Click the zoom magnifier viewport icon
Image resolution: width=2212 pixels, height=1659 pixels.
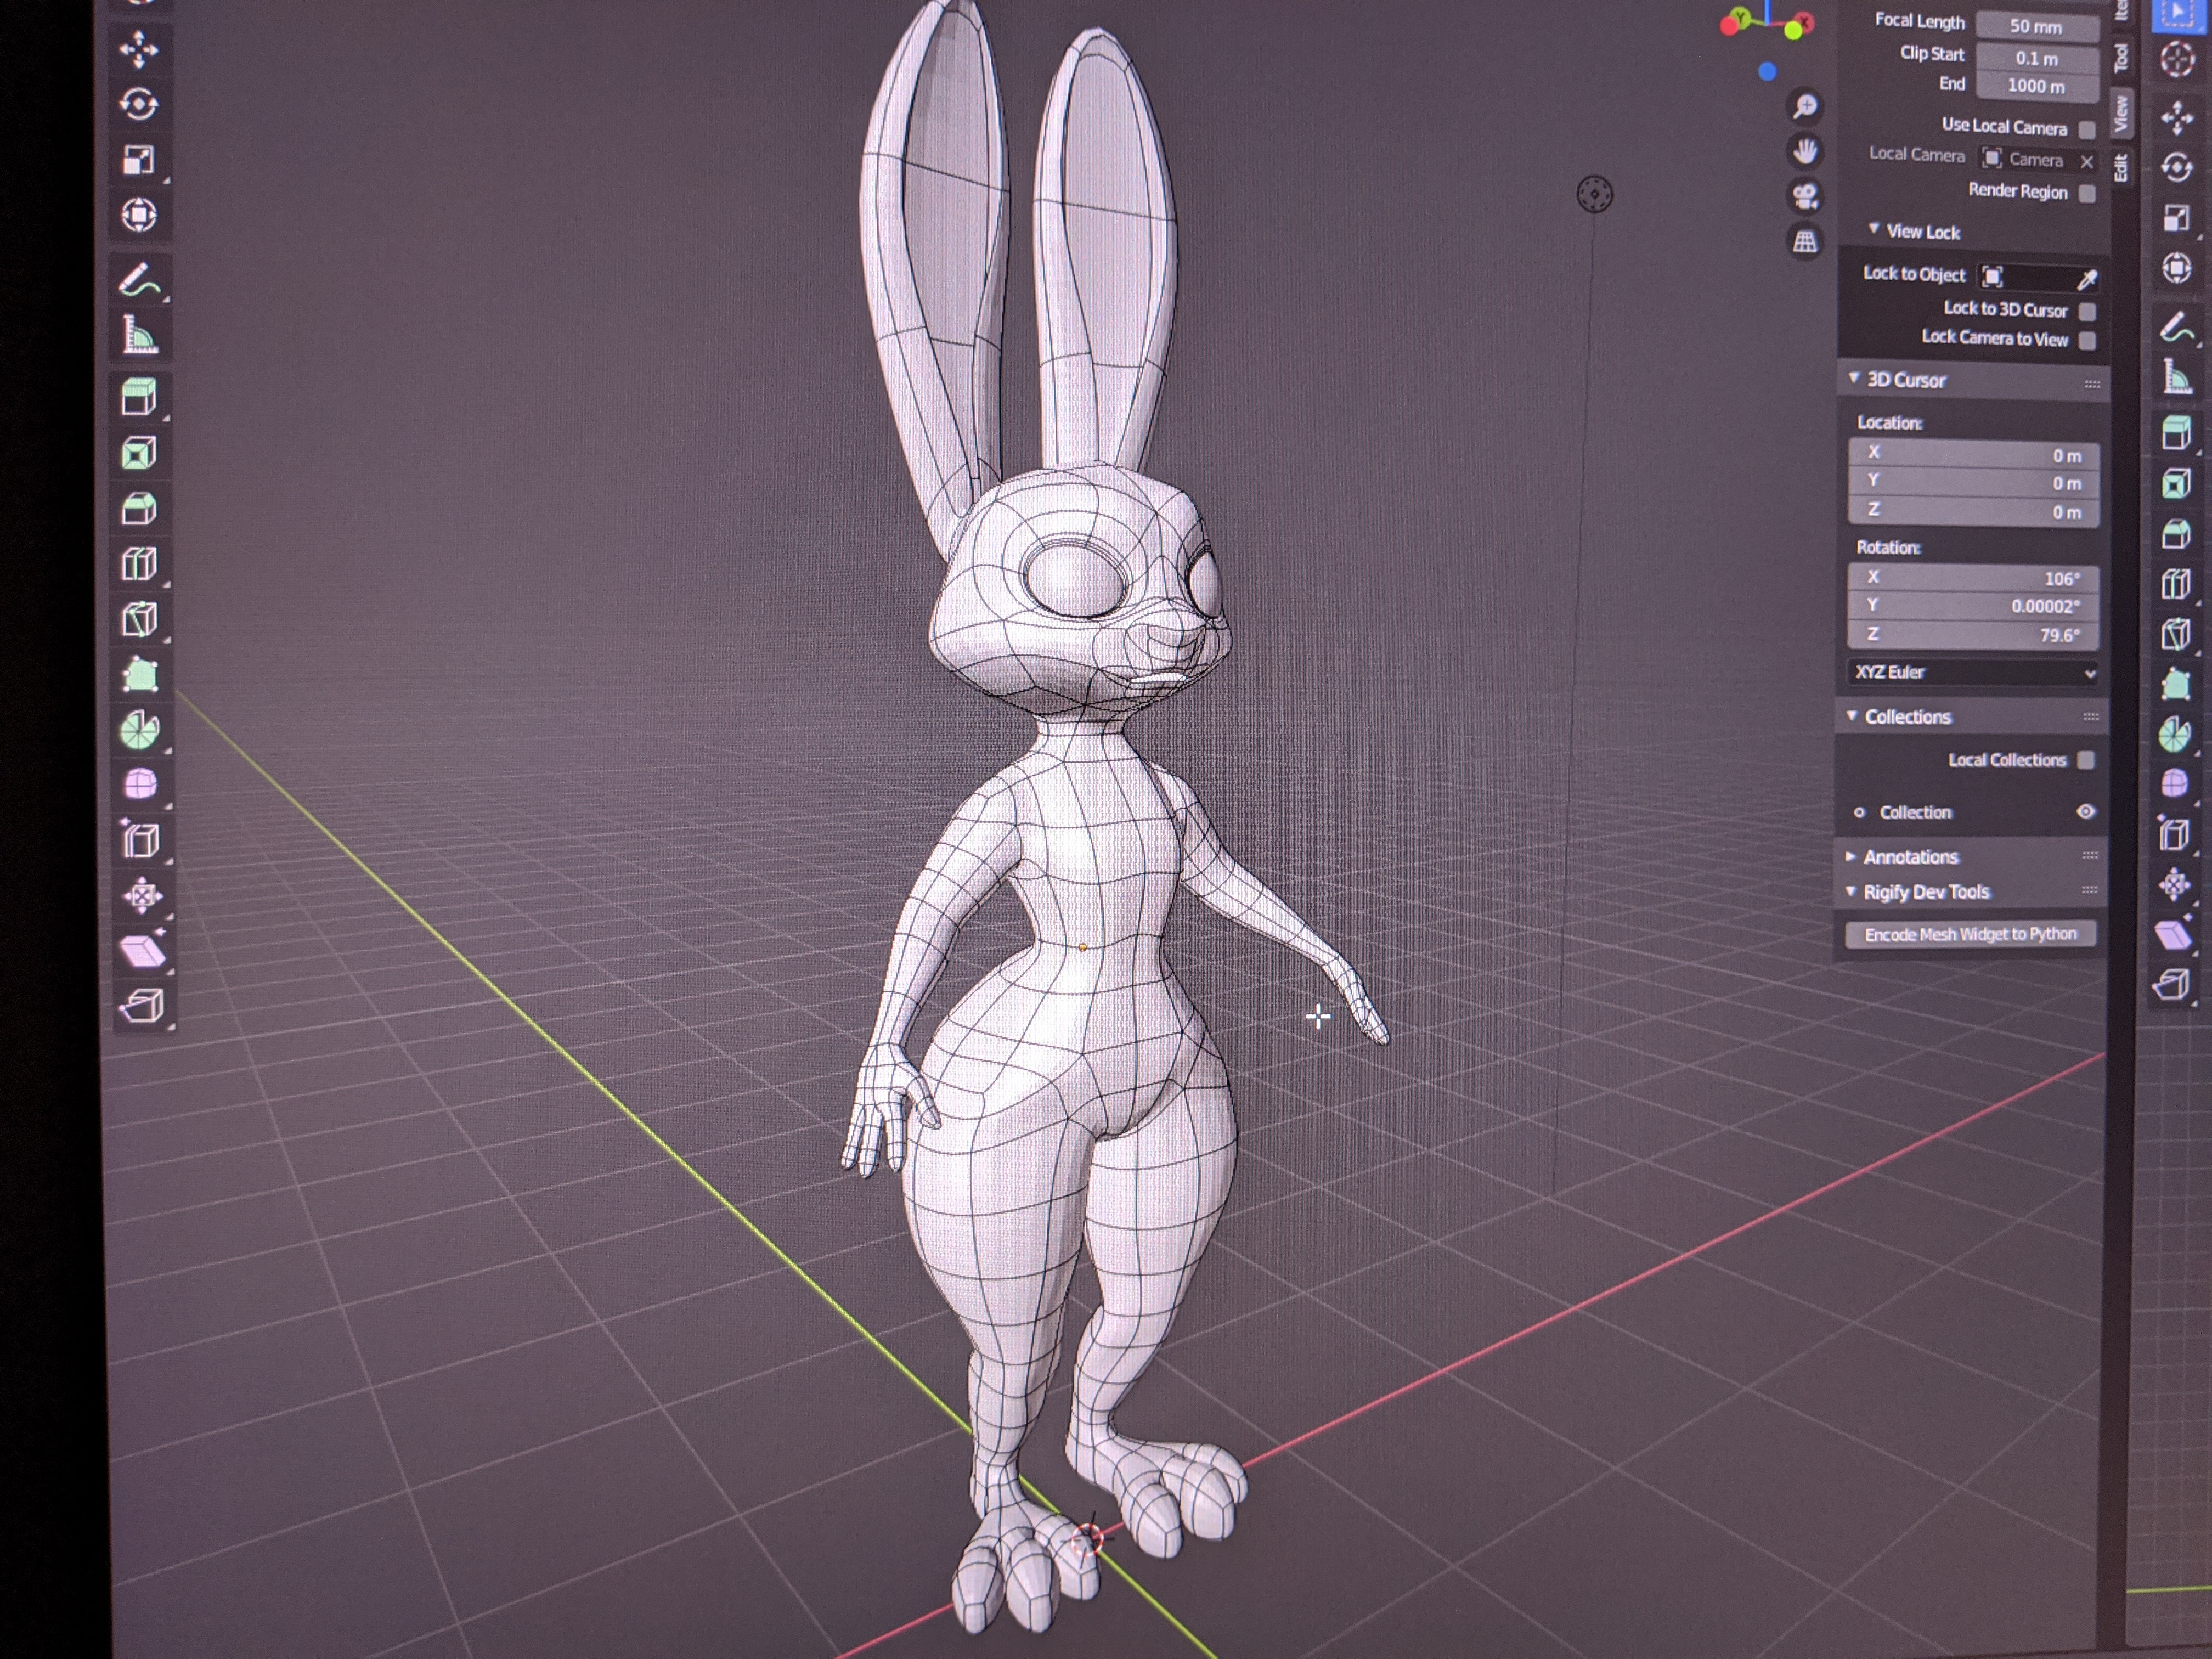(x=1805, y=106)
